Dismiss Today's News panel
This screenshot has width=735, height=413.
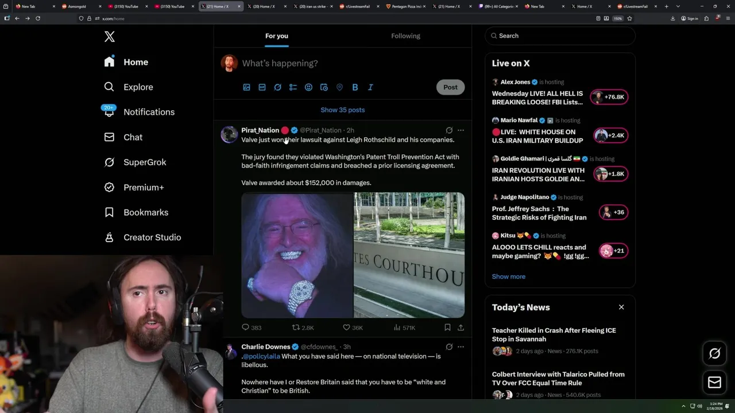pos(621,307)
